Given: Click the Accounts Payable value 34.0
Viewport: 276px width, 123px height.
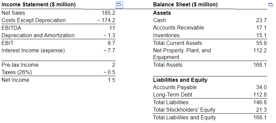Looking at the screenshot, I should (x=261, y=87).
